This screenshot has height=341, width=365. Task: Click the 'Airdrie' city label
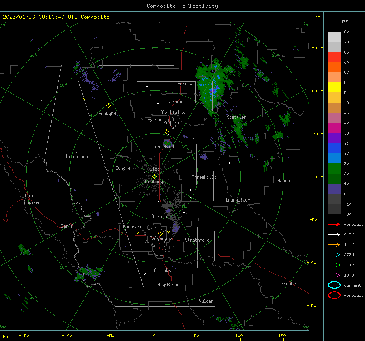[x=160, y=217]
